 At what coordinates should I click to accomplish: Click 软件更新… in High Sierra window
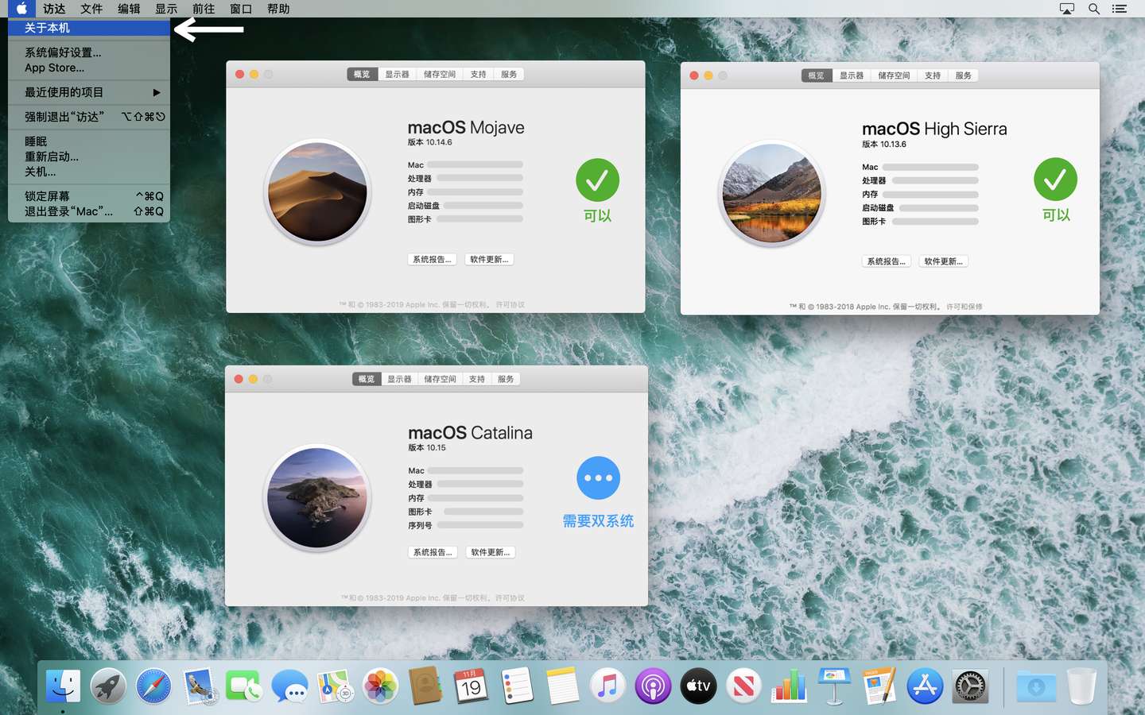pos(944,261)
